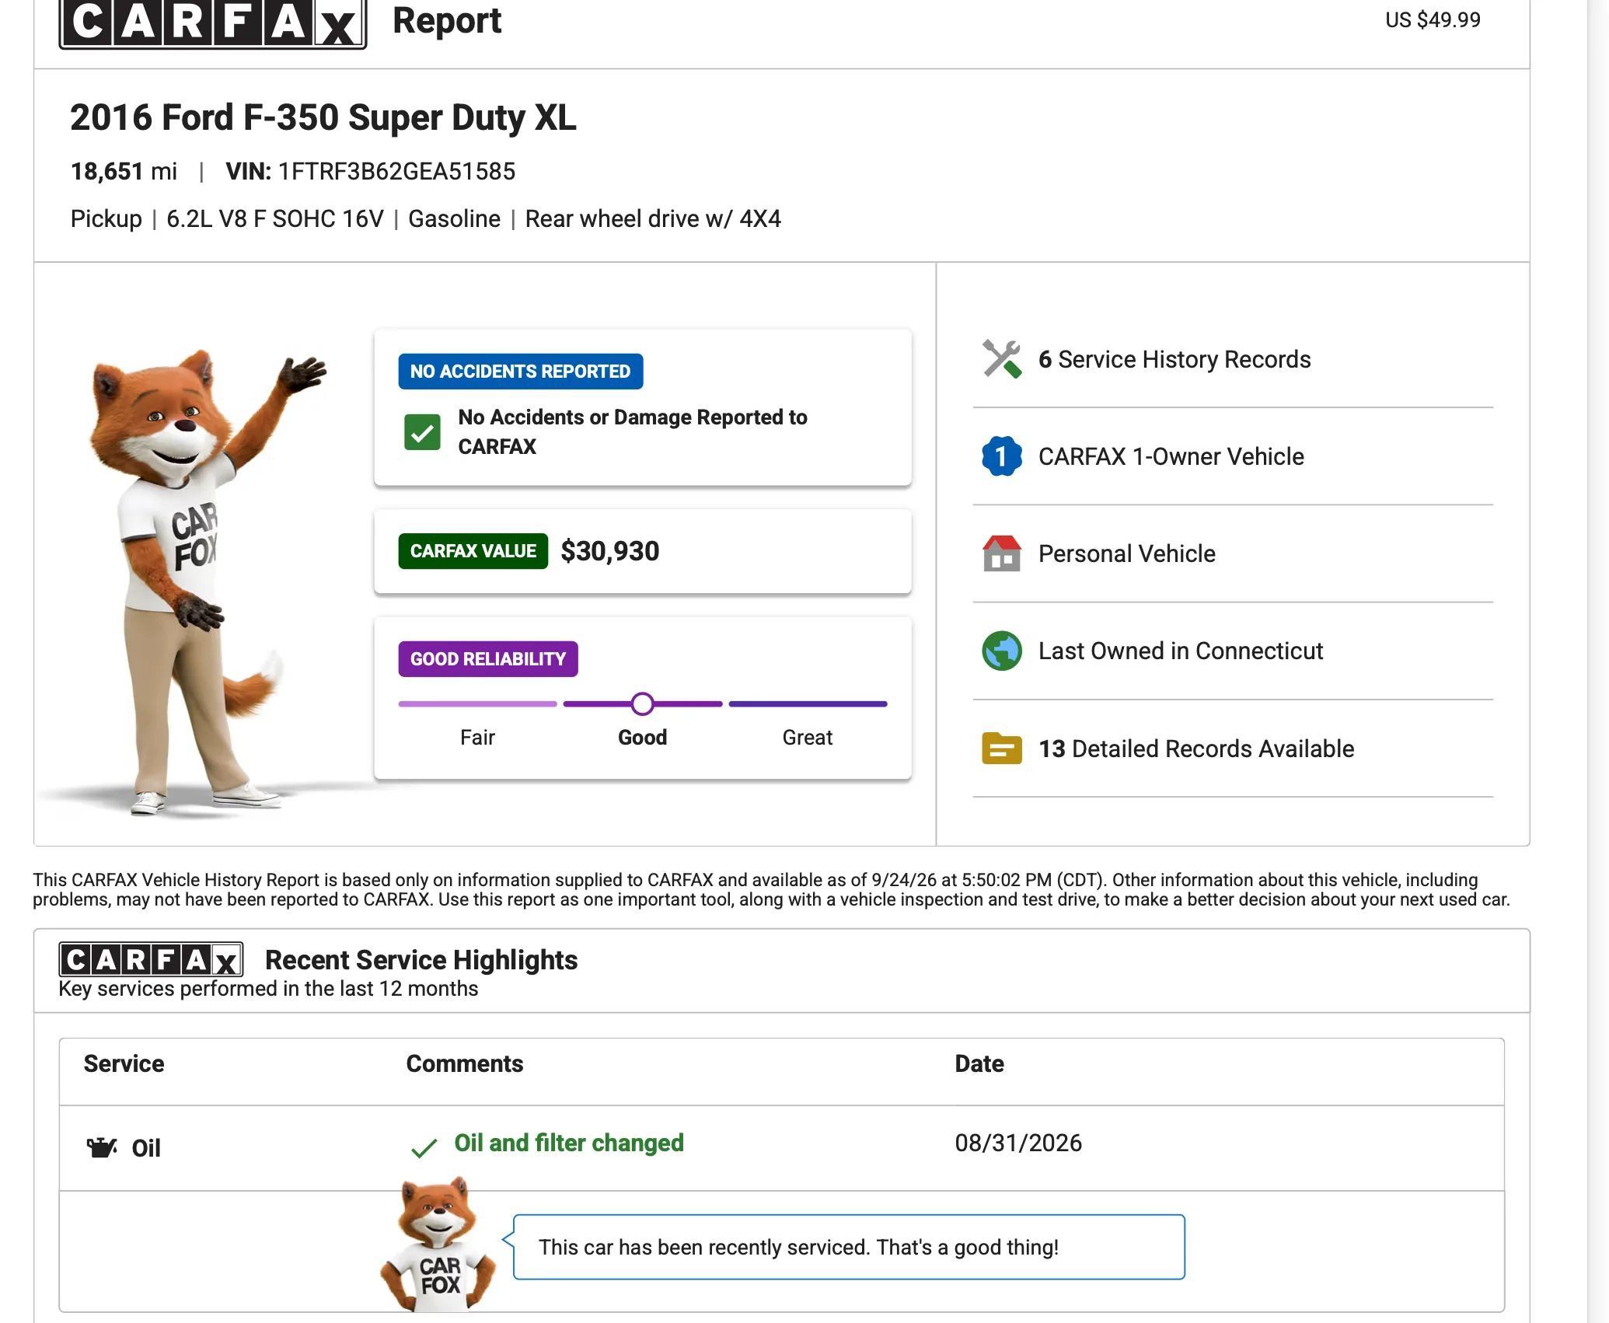Click the NO ACCIDENTS REPORTED blue badge
The height and width of the screenshot is (1323, 1609).
pos(521,372)
